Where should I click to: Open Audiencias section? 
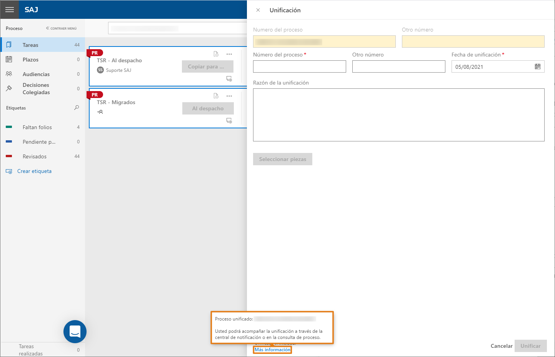42,74
